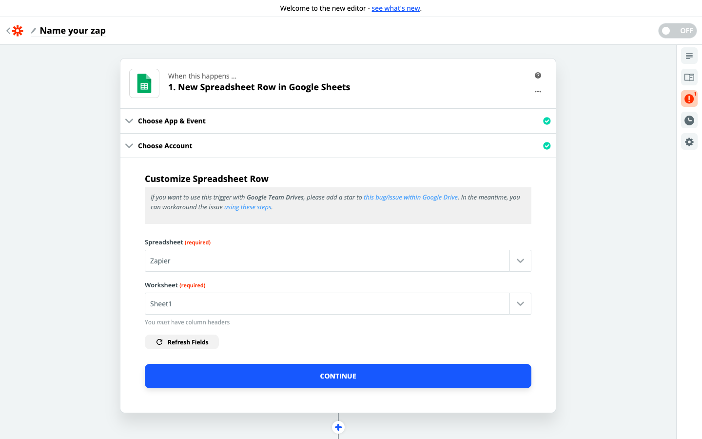
Task: Add a step with the plus button
Action: [338, 427]
